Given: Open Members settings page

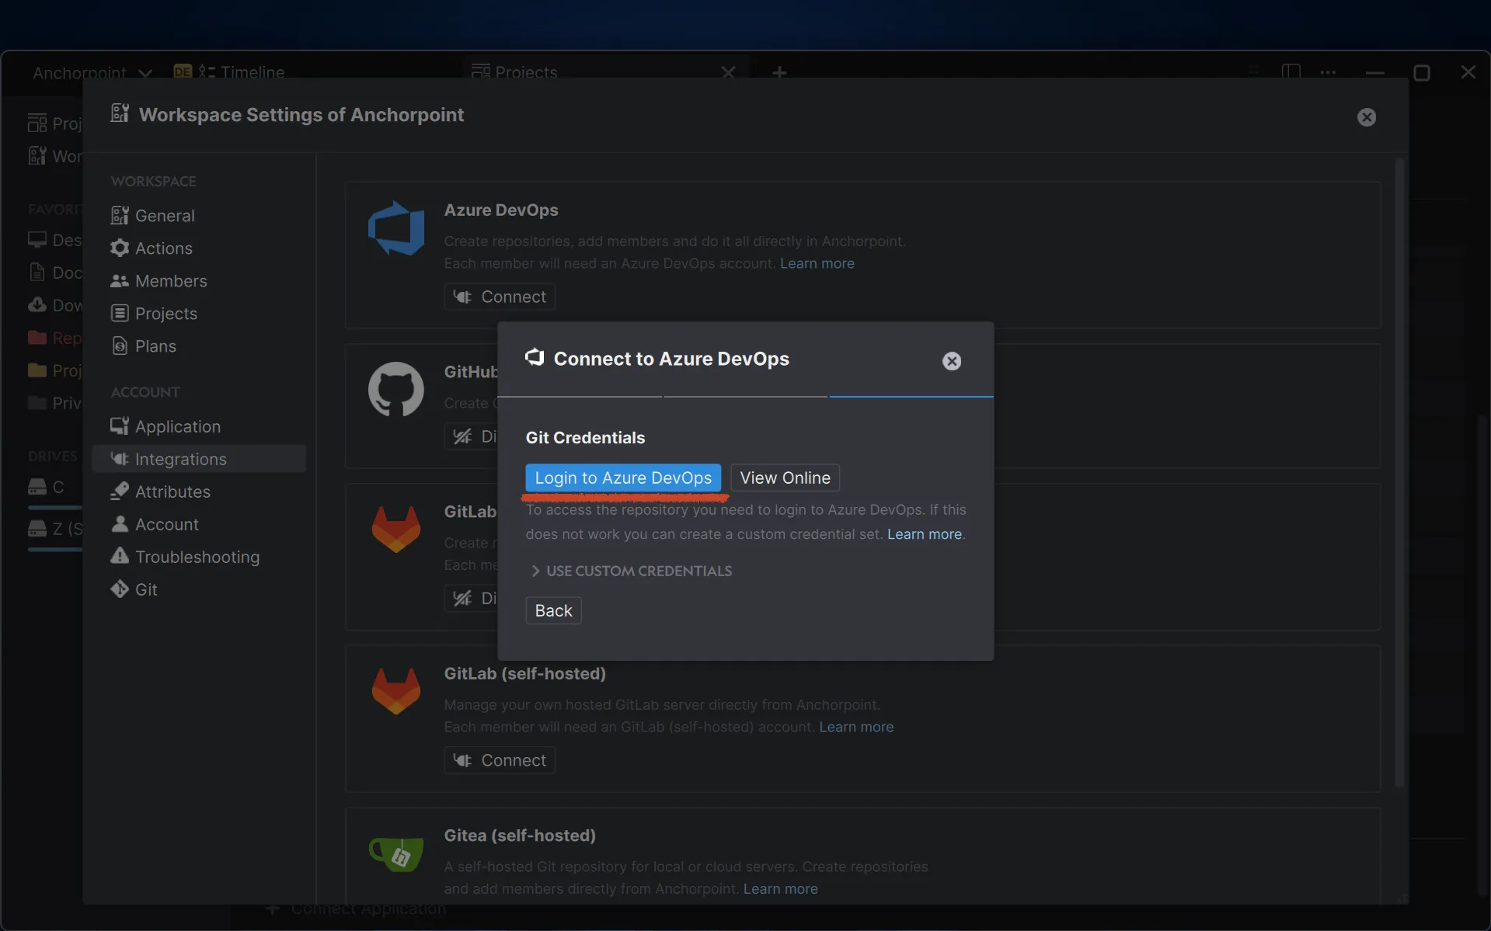Looking at the screenshot, I should pyautogui.click(x=200, y=281).
